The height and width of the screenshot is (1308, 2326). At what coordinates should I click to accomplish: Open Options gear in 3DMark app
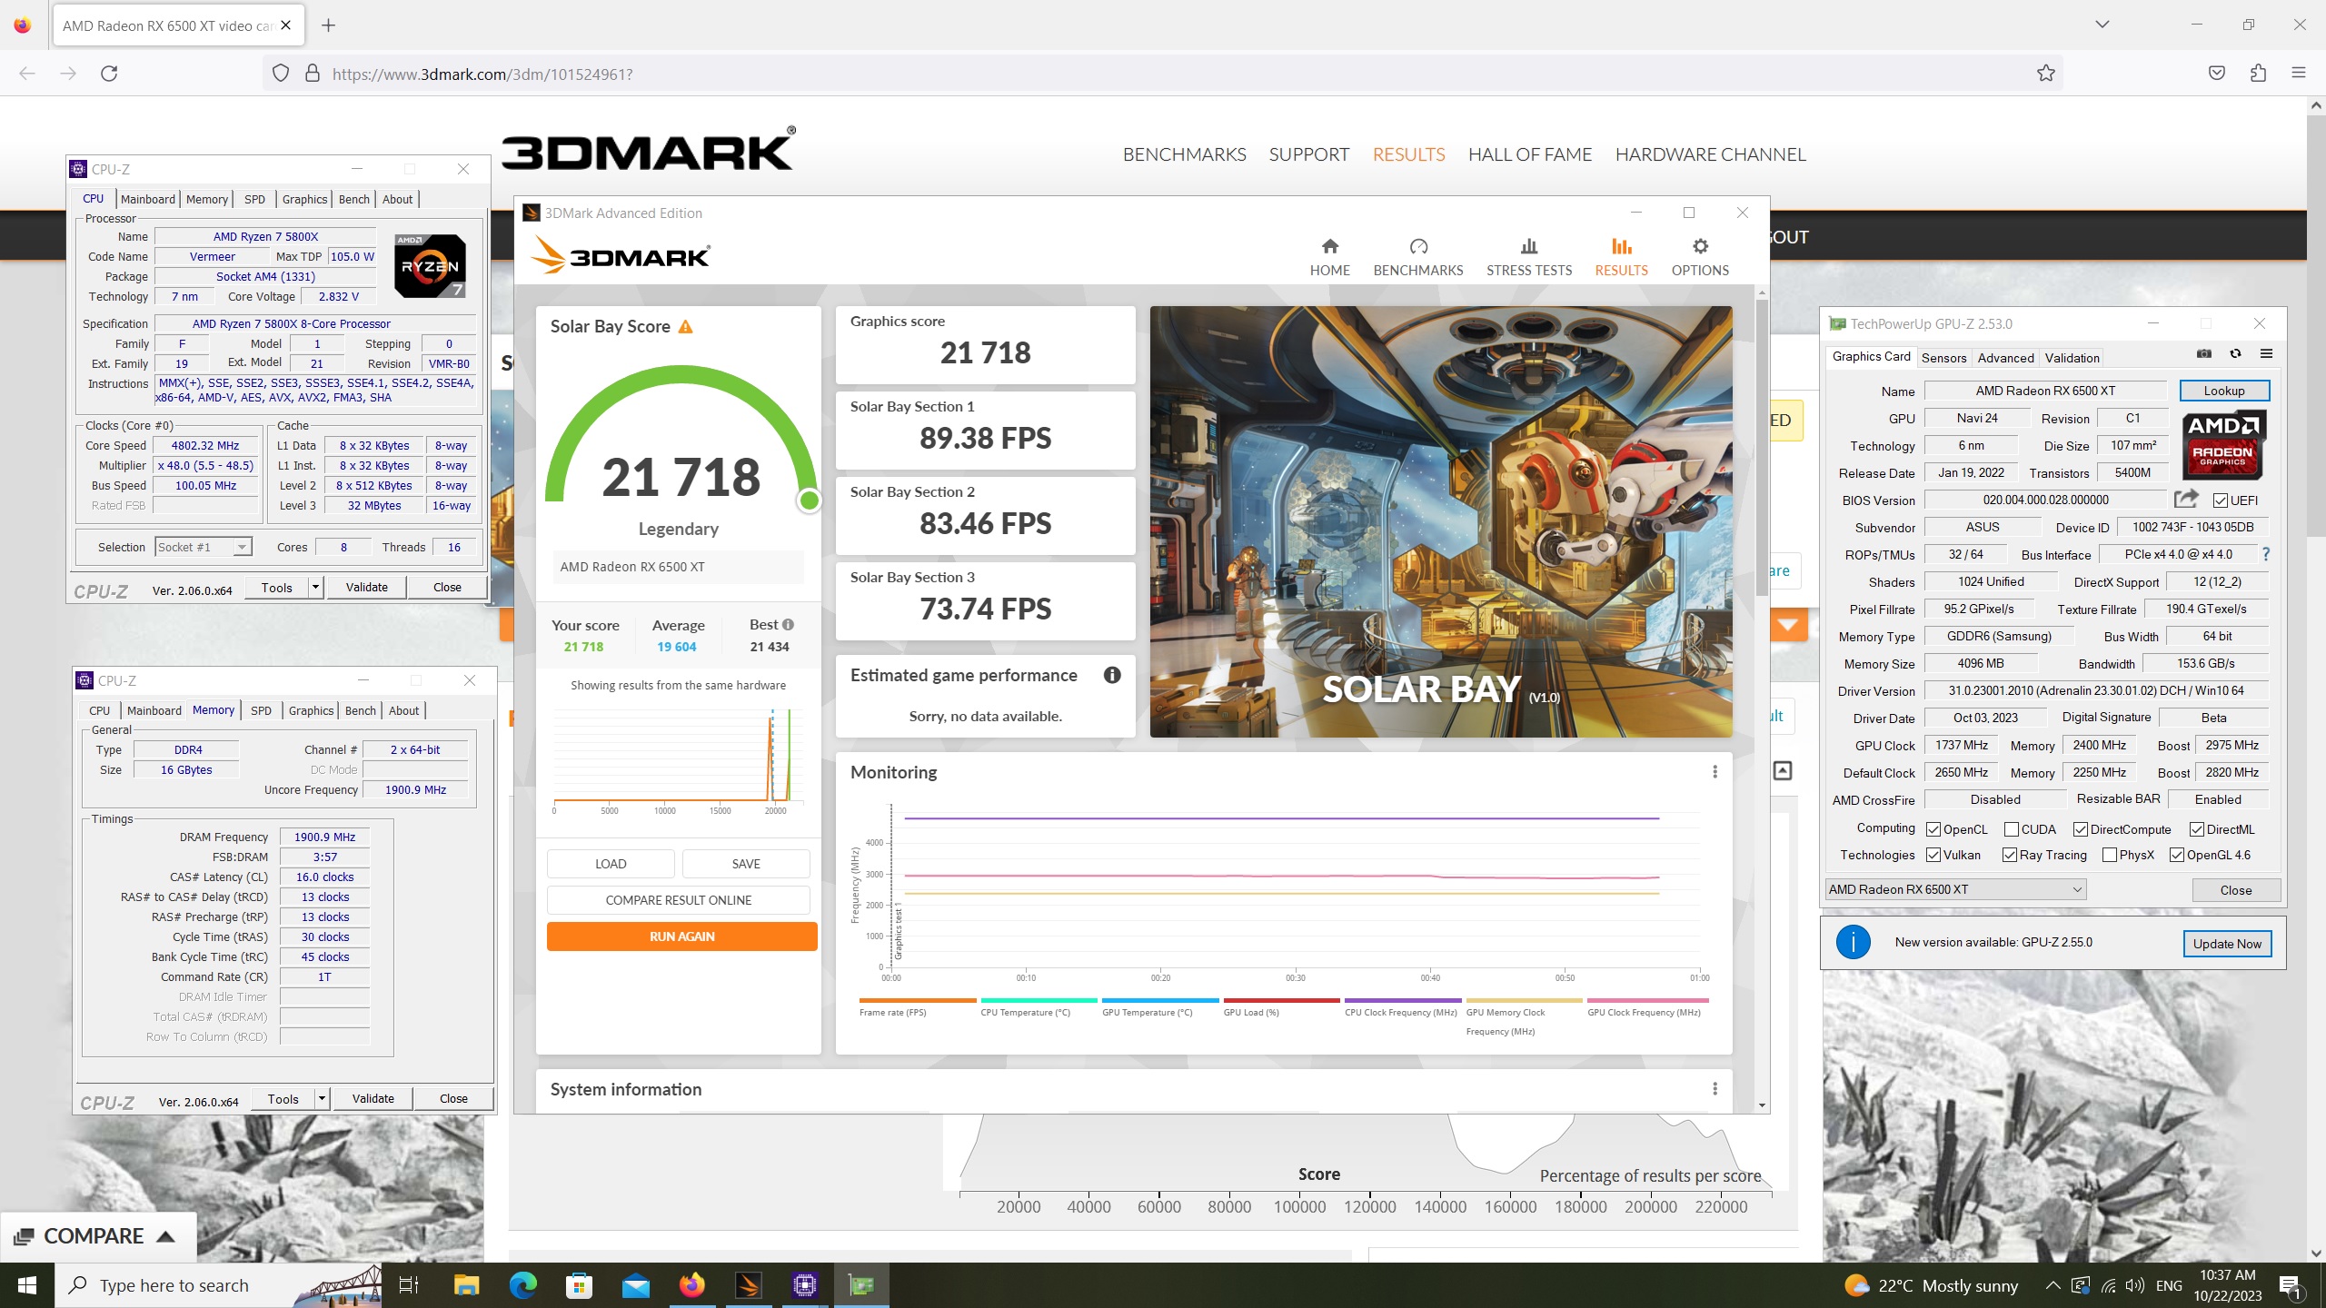coord(1700,257)
